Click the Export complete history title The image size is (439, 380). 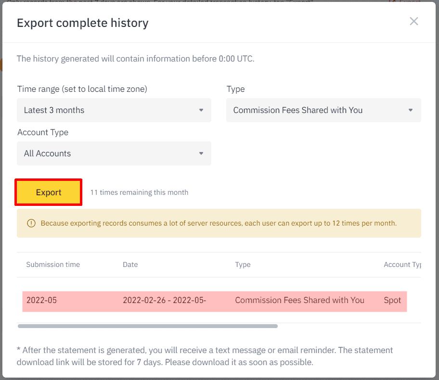(x=82, y=23)
